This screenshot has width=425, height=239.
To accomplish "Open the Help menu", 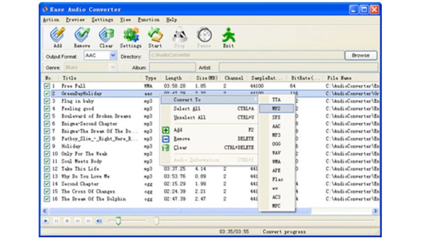I will click(x=171, y=20).
